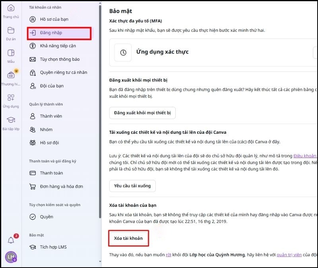Click Đăng xuất khỏi mọi thiết bị button
The height and width of the screenshot is (268, 318).
coord(142,113)
